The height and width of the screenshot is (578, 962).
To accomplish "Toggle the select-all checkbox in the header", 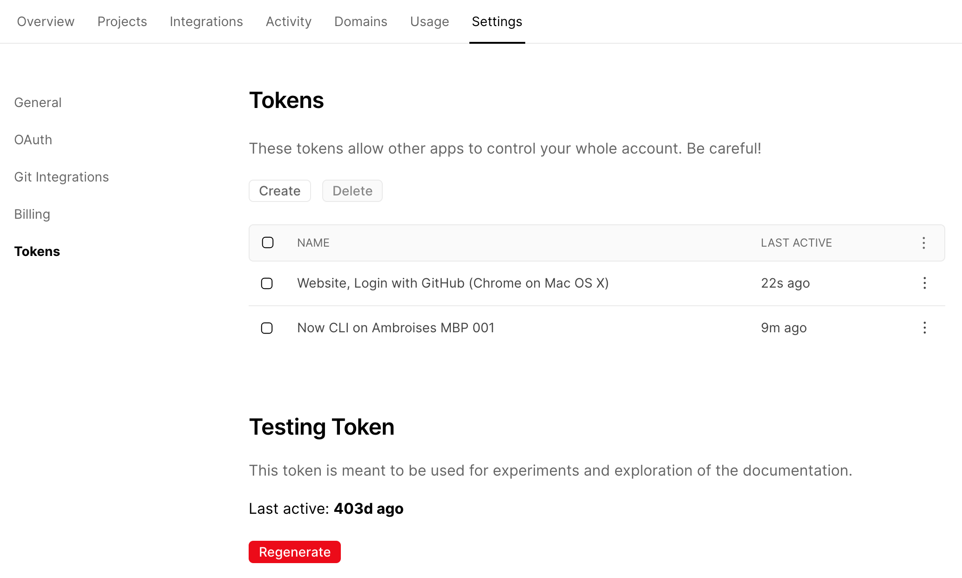I will click(267, 242).
